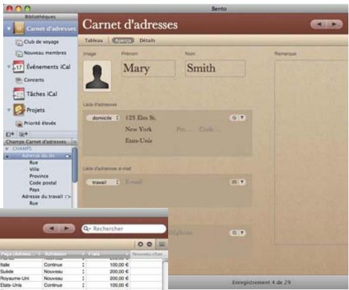Go to next record in main window
This screenshot has height=290, width=349.
[x=334, y=24]
